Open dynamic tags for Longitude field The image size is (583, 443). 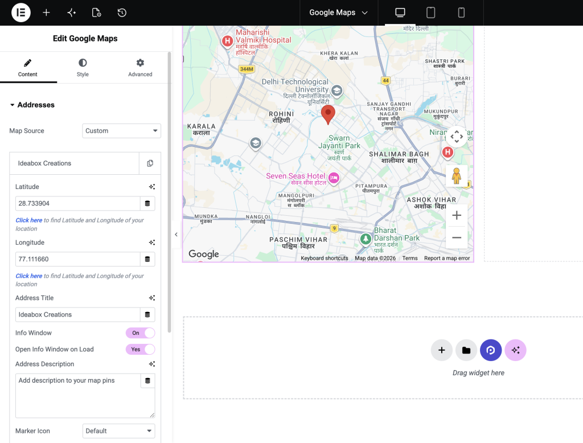click(x=147, y=259)
